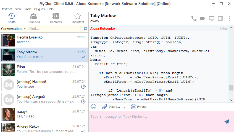Open the Tools menu
234x132 pixels.
point(28,9)
